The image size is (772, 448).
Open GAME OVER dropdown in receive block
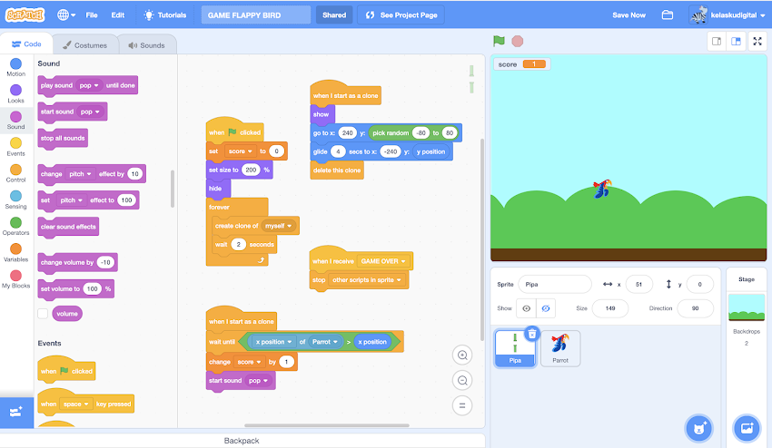pyautogui.click(x=383, y=261)
